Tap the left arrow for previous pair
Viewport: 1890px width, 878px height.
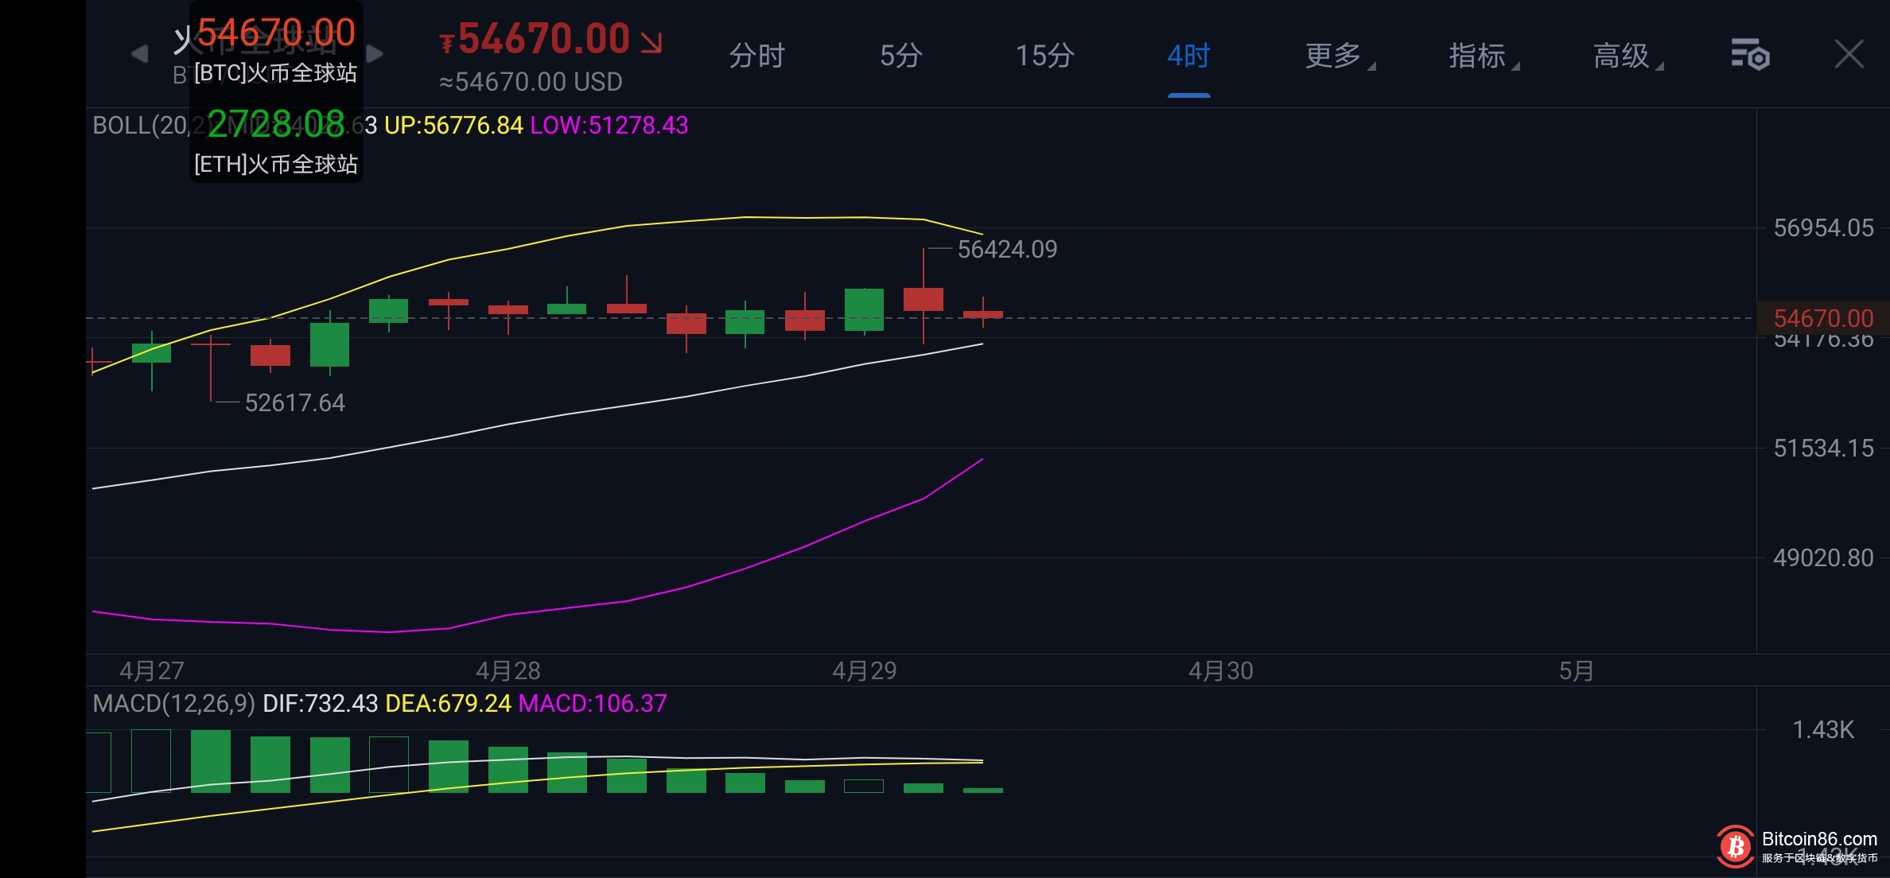coord(139,54)
